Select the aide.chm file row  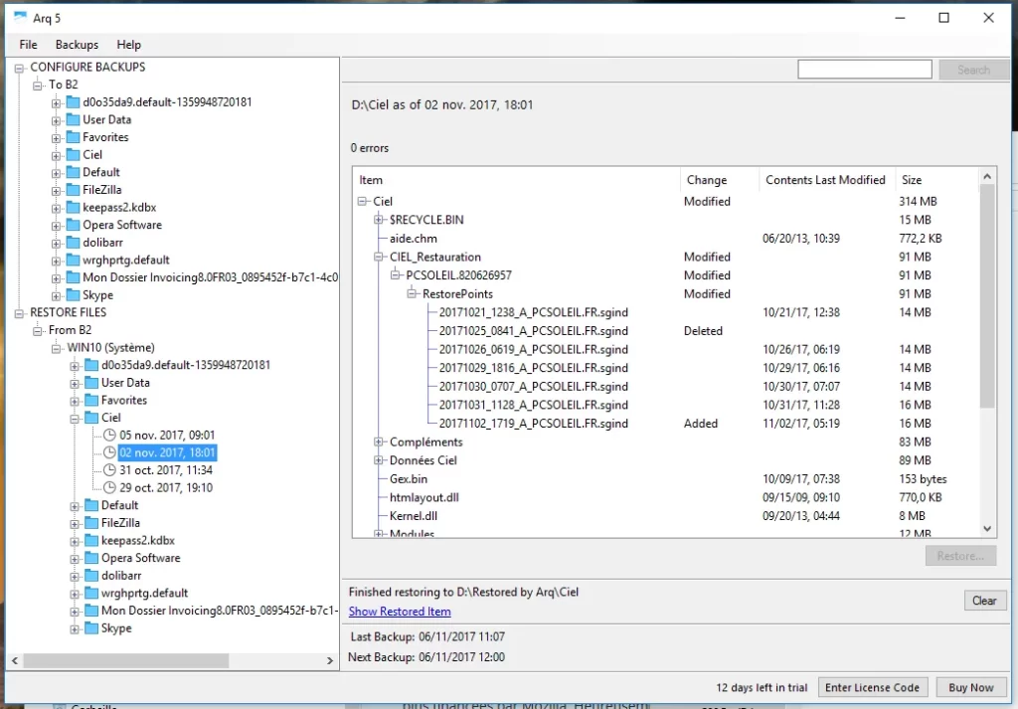(413, 239)
